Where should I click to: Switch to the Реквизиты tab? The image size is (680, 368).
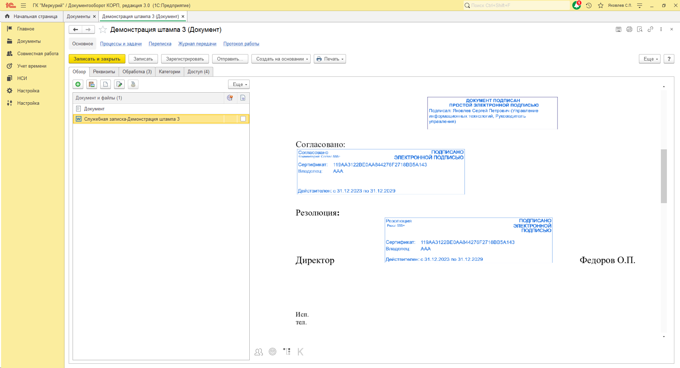104,72
